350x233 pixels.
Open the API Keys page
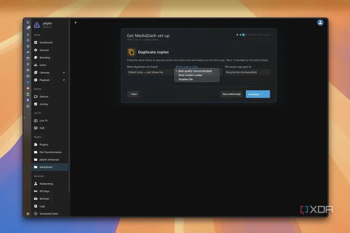(50, 191)
